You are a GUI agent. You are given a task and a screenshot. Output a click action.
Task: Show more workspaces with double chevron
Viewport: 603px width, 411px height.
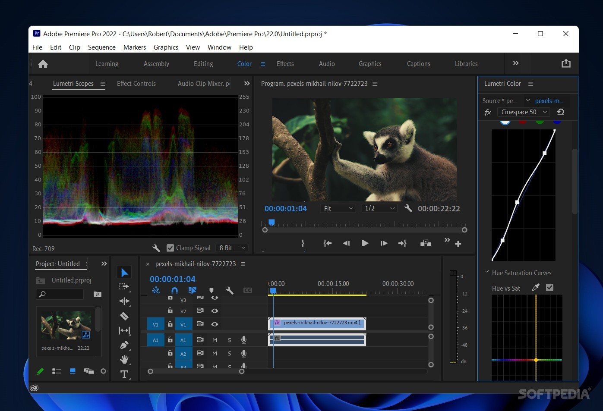(x=516, y=63)
